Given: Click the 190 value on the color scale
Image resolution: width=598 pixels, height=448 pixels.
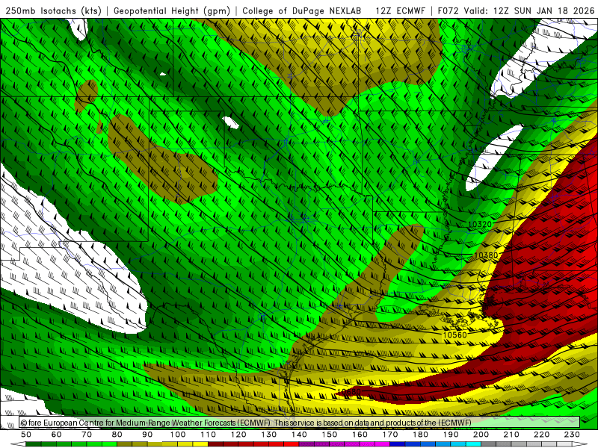Looking at the screenshot, I should tap(451, 435).
